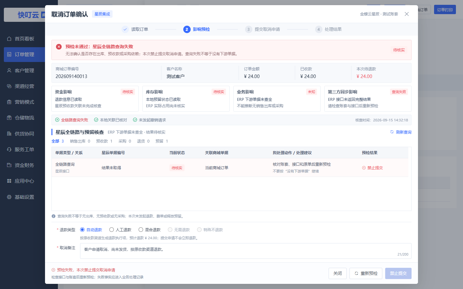Click the 金蝶云星辰 · 测试账套 label

pos(379,14)
